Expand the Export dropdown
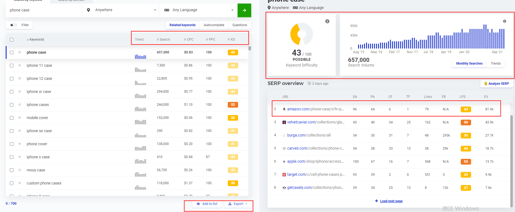This screenshot has height=212, width=515. tap(238, 204)
